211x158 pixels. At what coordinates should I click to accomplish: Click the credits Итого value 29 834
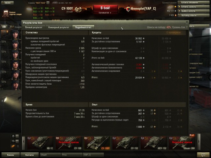click(x=138, y=78)
